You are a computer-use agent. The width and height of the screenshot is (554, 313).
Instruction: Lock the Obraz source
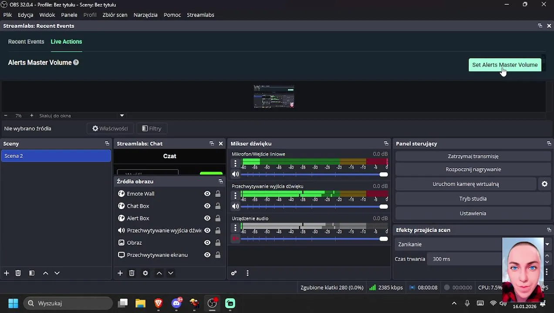[218, 243]
